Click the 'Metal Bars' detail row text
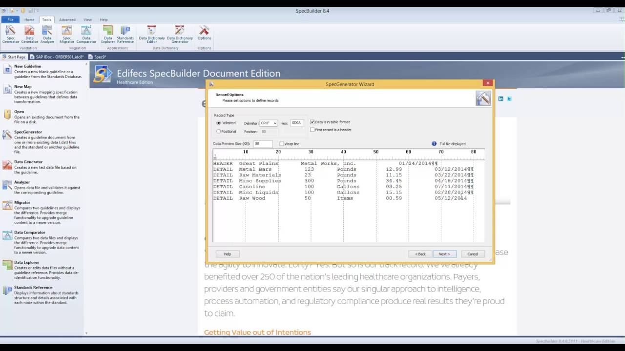The height and width of the screenshot is (351, 625). point(255,169)
